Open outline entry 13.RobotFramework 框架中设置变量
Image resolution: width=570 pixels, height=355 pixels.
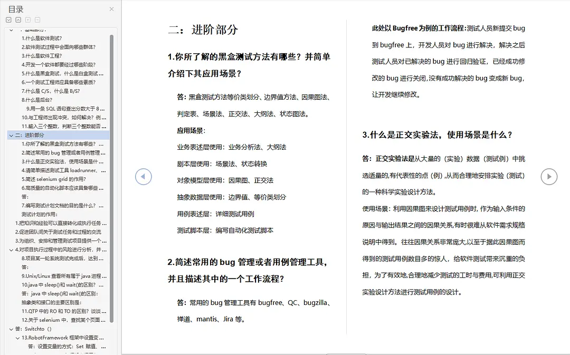(63, 338)
